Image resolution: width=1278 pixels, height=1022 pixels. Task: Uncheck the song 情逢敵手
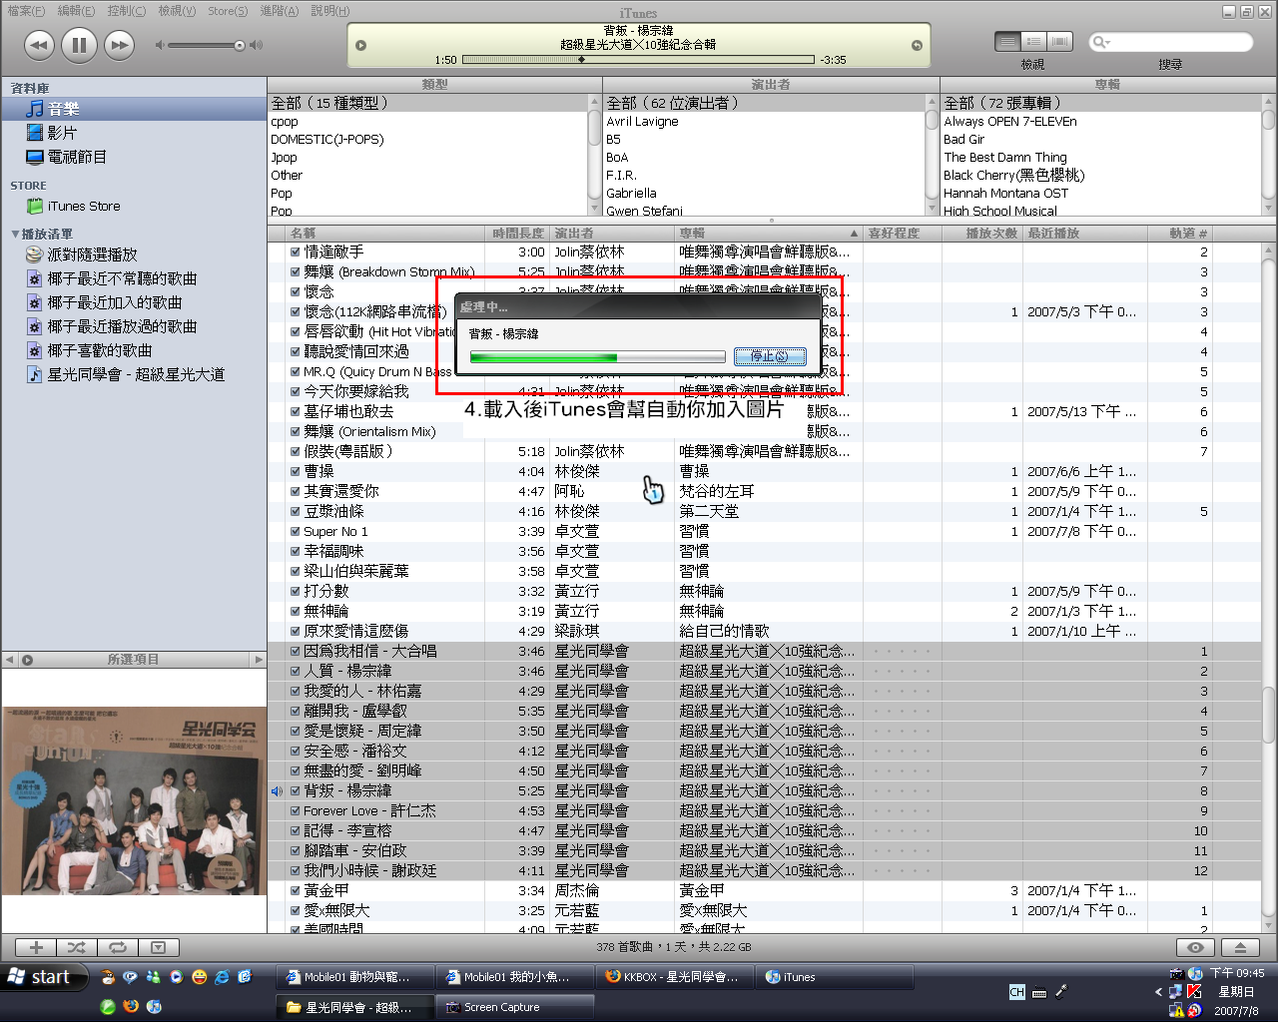296,253
